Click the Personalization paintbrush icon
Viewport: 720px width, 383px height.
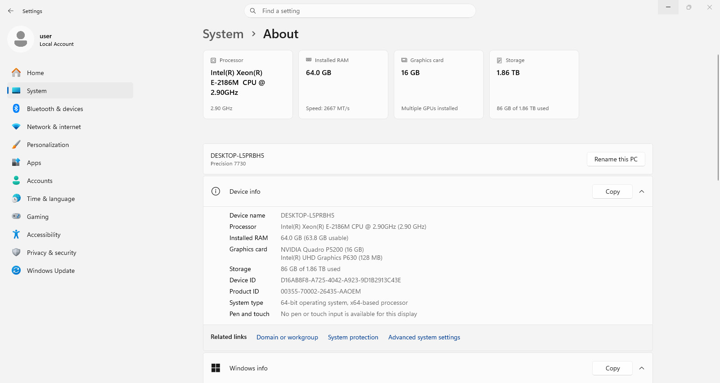point(16,144)
